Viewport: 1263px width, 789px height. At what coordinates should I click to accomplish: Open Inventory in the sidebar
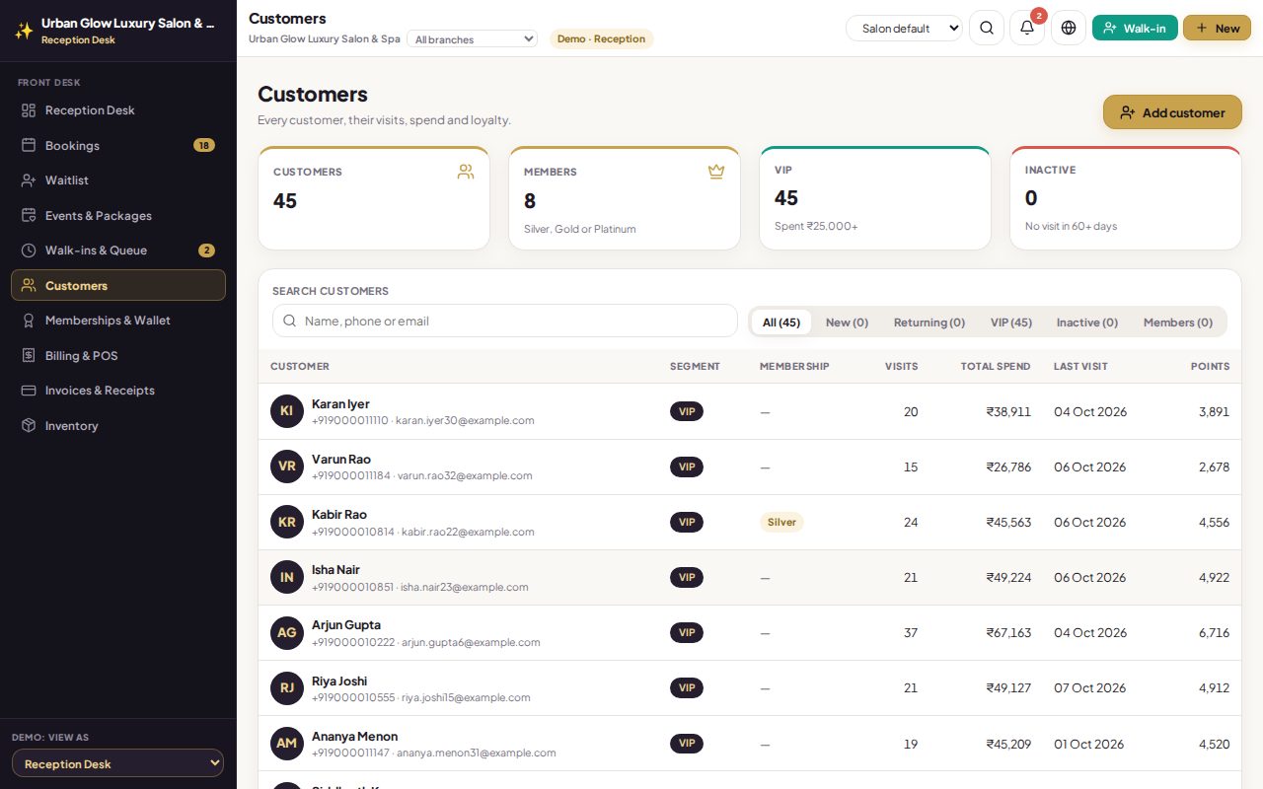tap(118, 426)
